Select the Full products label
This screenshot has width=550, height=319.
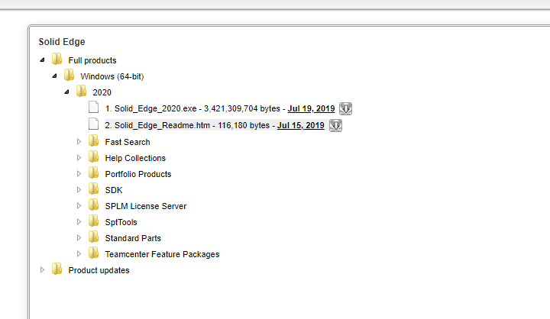92,60
